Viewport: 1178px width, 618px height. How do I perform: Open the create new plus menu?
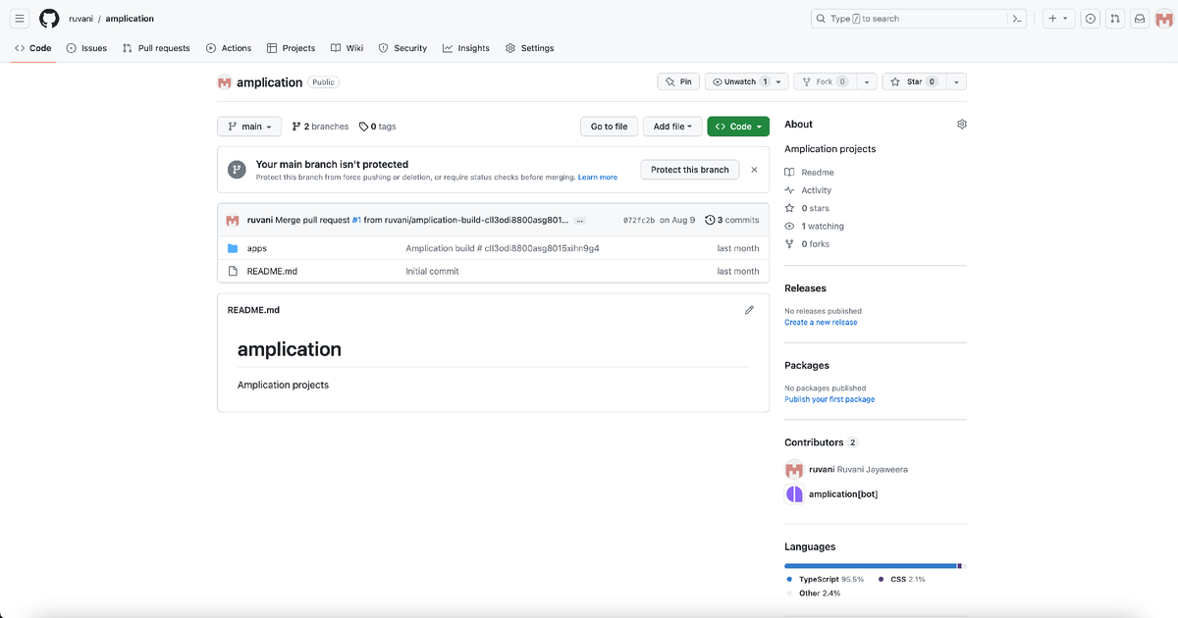[x=1058, y=19]
